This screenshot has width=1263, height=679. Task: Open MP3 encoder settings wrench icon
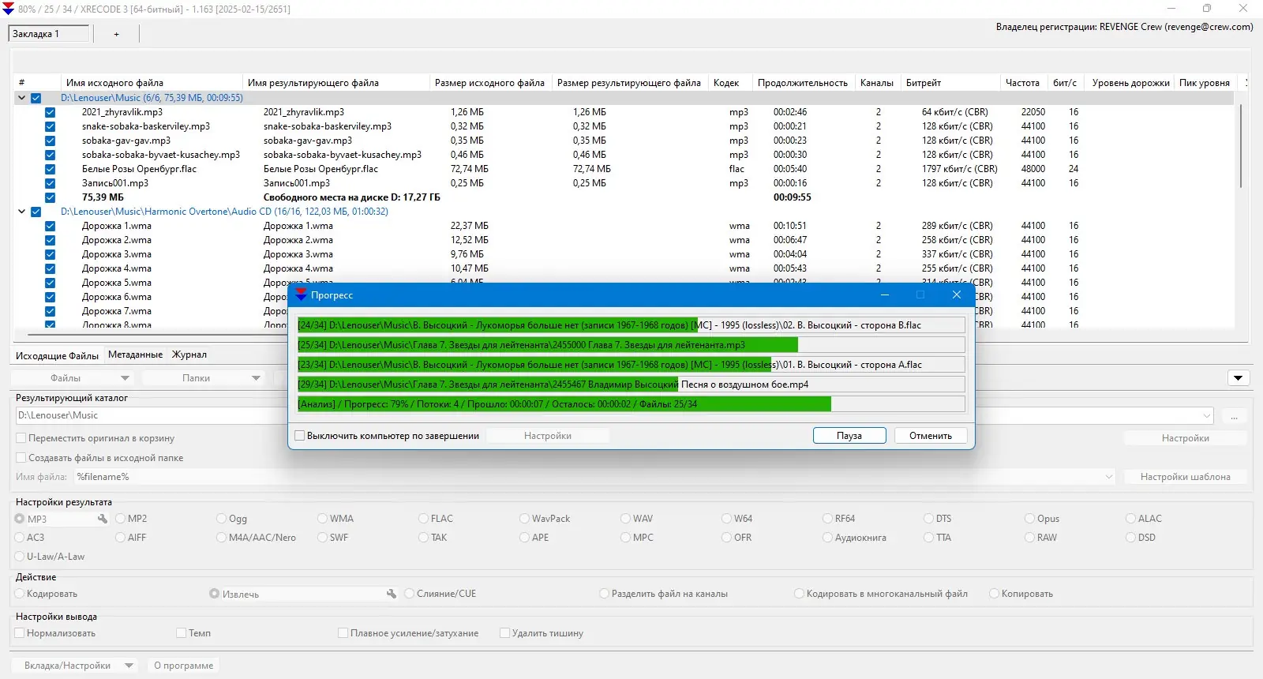(x=102, y=519)
